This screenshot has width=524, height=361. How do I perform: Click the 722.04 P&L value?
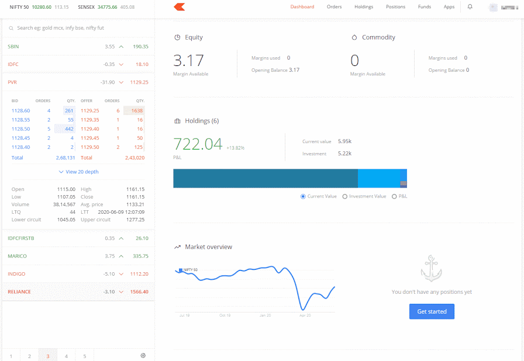[198, 144]
